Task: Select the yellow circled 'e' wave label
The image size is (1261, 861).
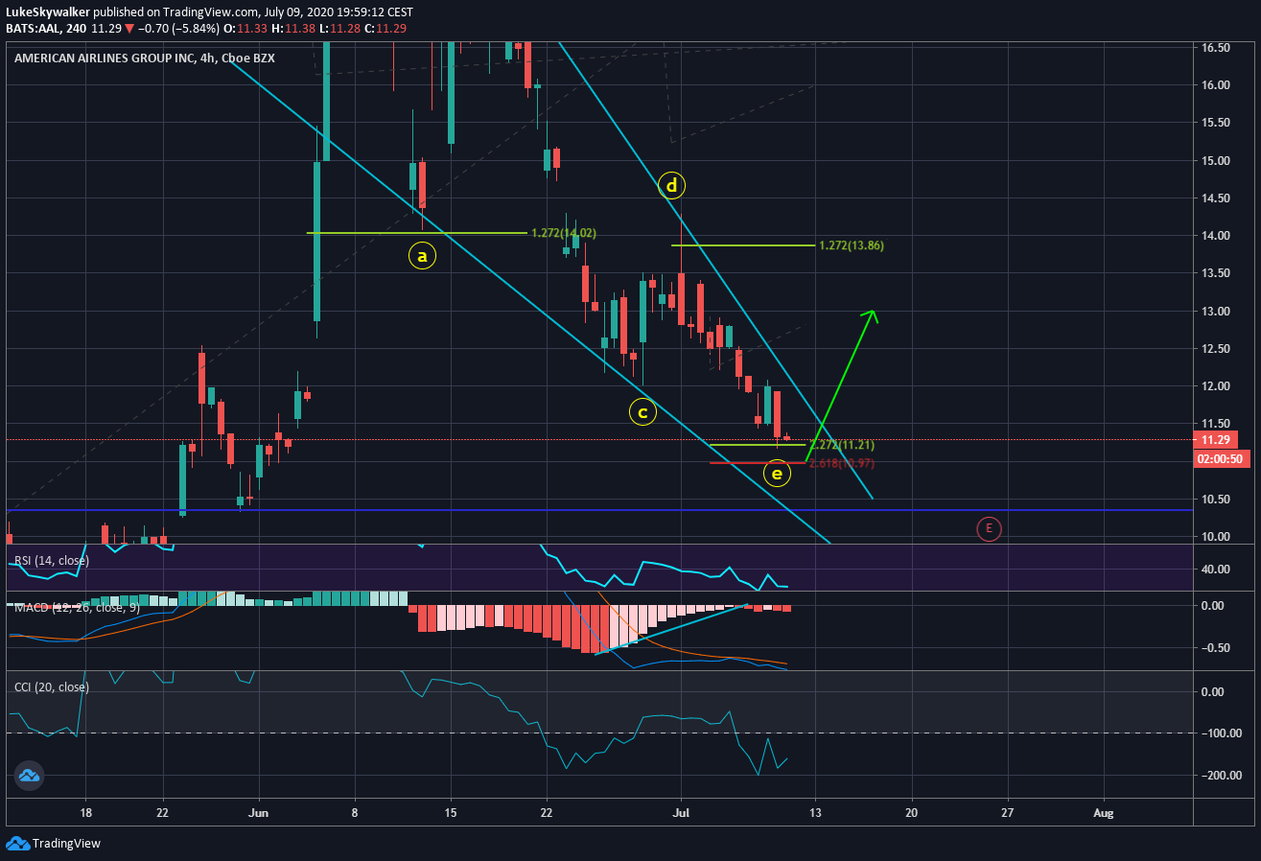Action: (777, 473)
